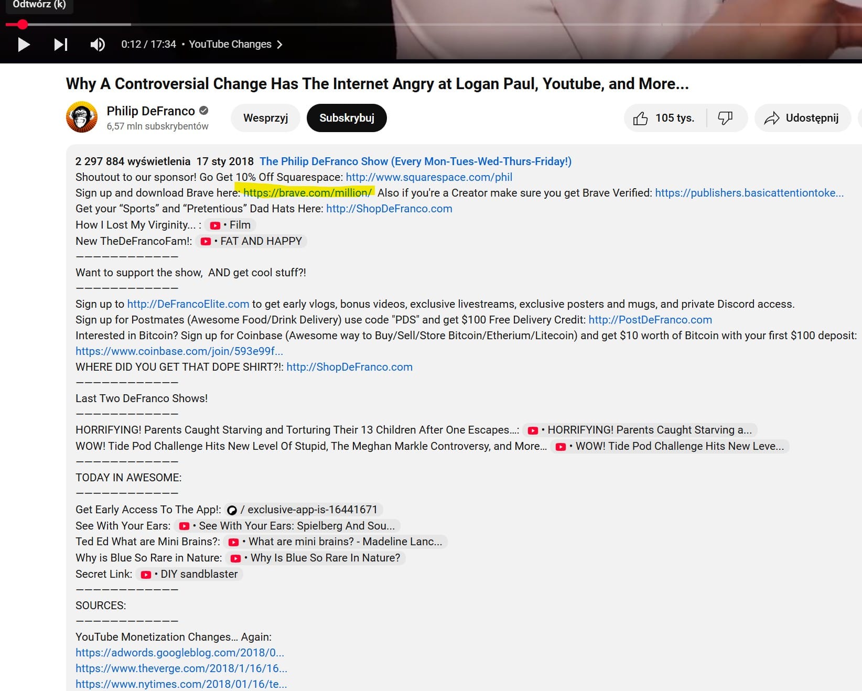Toggle subscription with the Subskrybuj button
The height and width of the screenshot is (691, 862).
pos(346,118)
